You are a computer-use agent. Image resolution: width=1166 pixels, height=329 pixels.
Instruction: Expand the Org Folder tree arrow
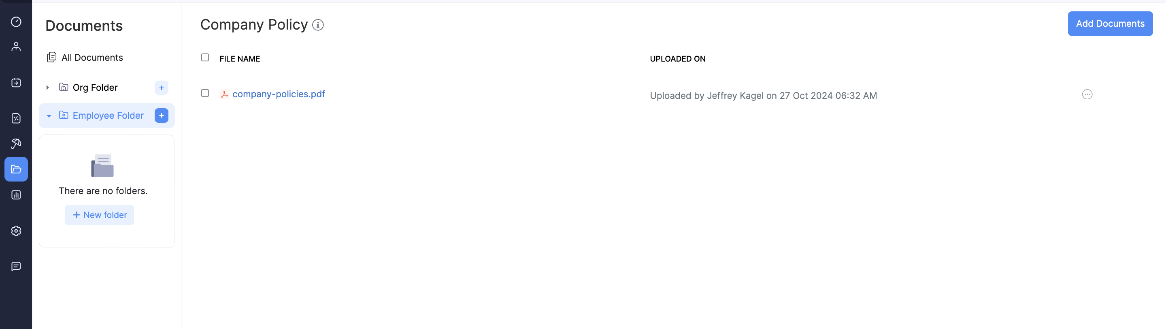point(47,88)
